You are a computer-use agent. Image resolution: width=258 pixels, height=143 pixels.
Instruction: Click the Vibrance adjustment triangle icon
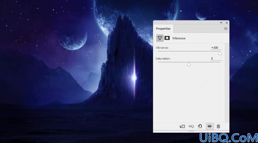point(160,38)
